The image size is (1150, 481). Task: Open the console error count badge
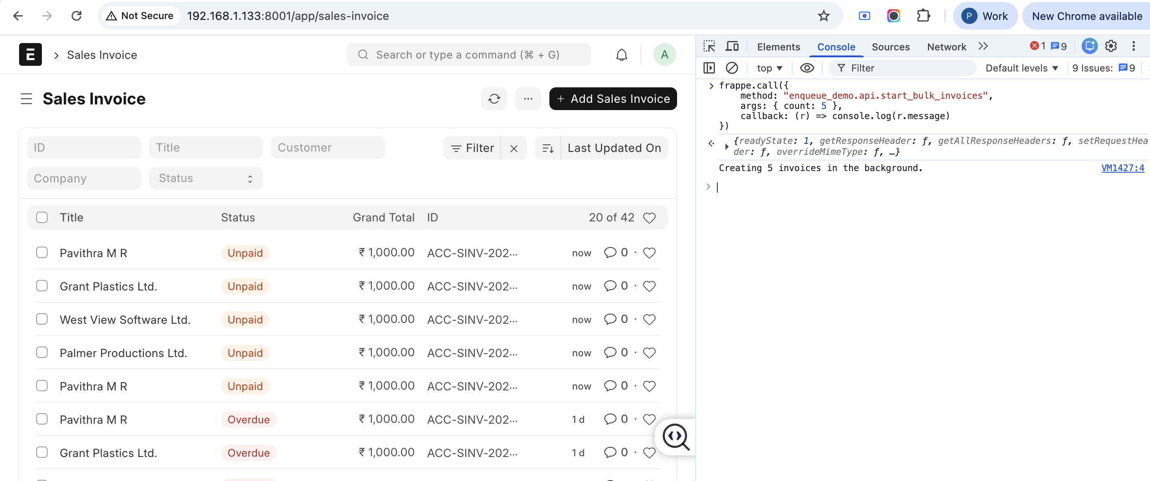click(x=1037, y=46)
